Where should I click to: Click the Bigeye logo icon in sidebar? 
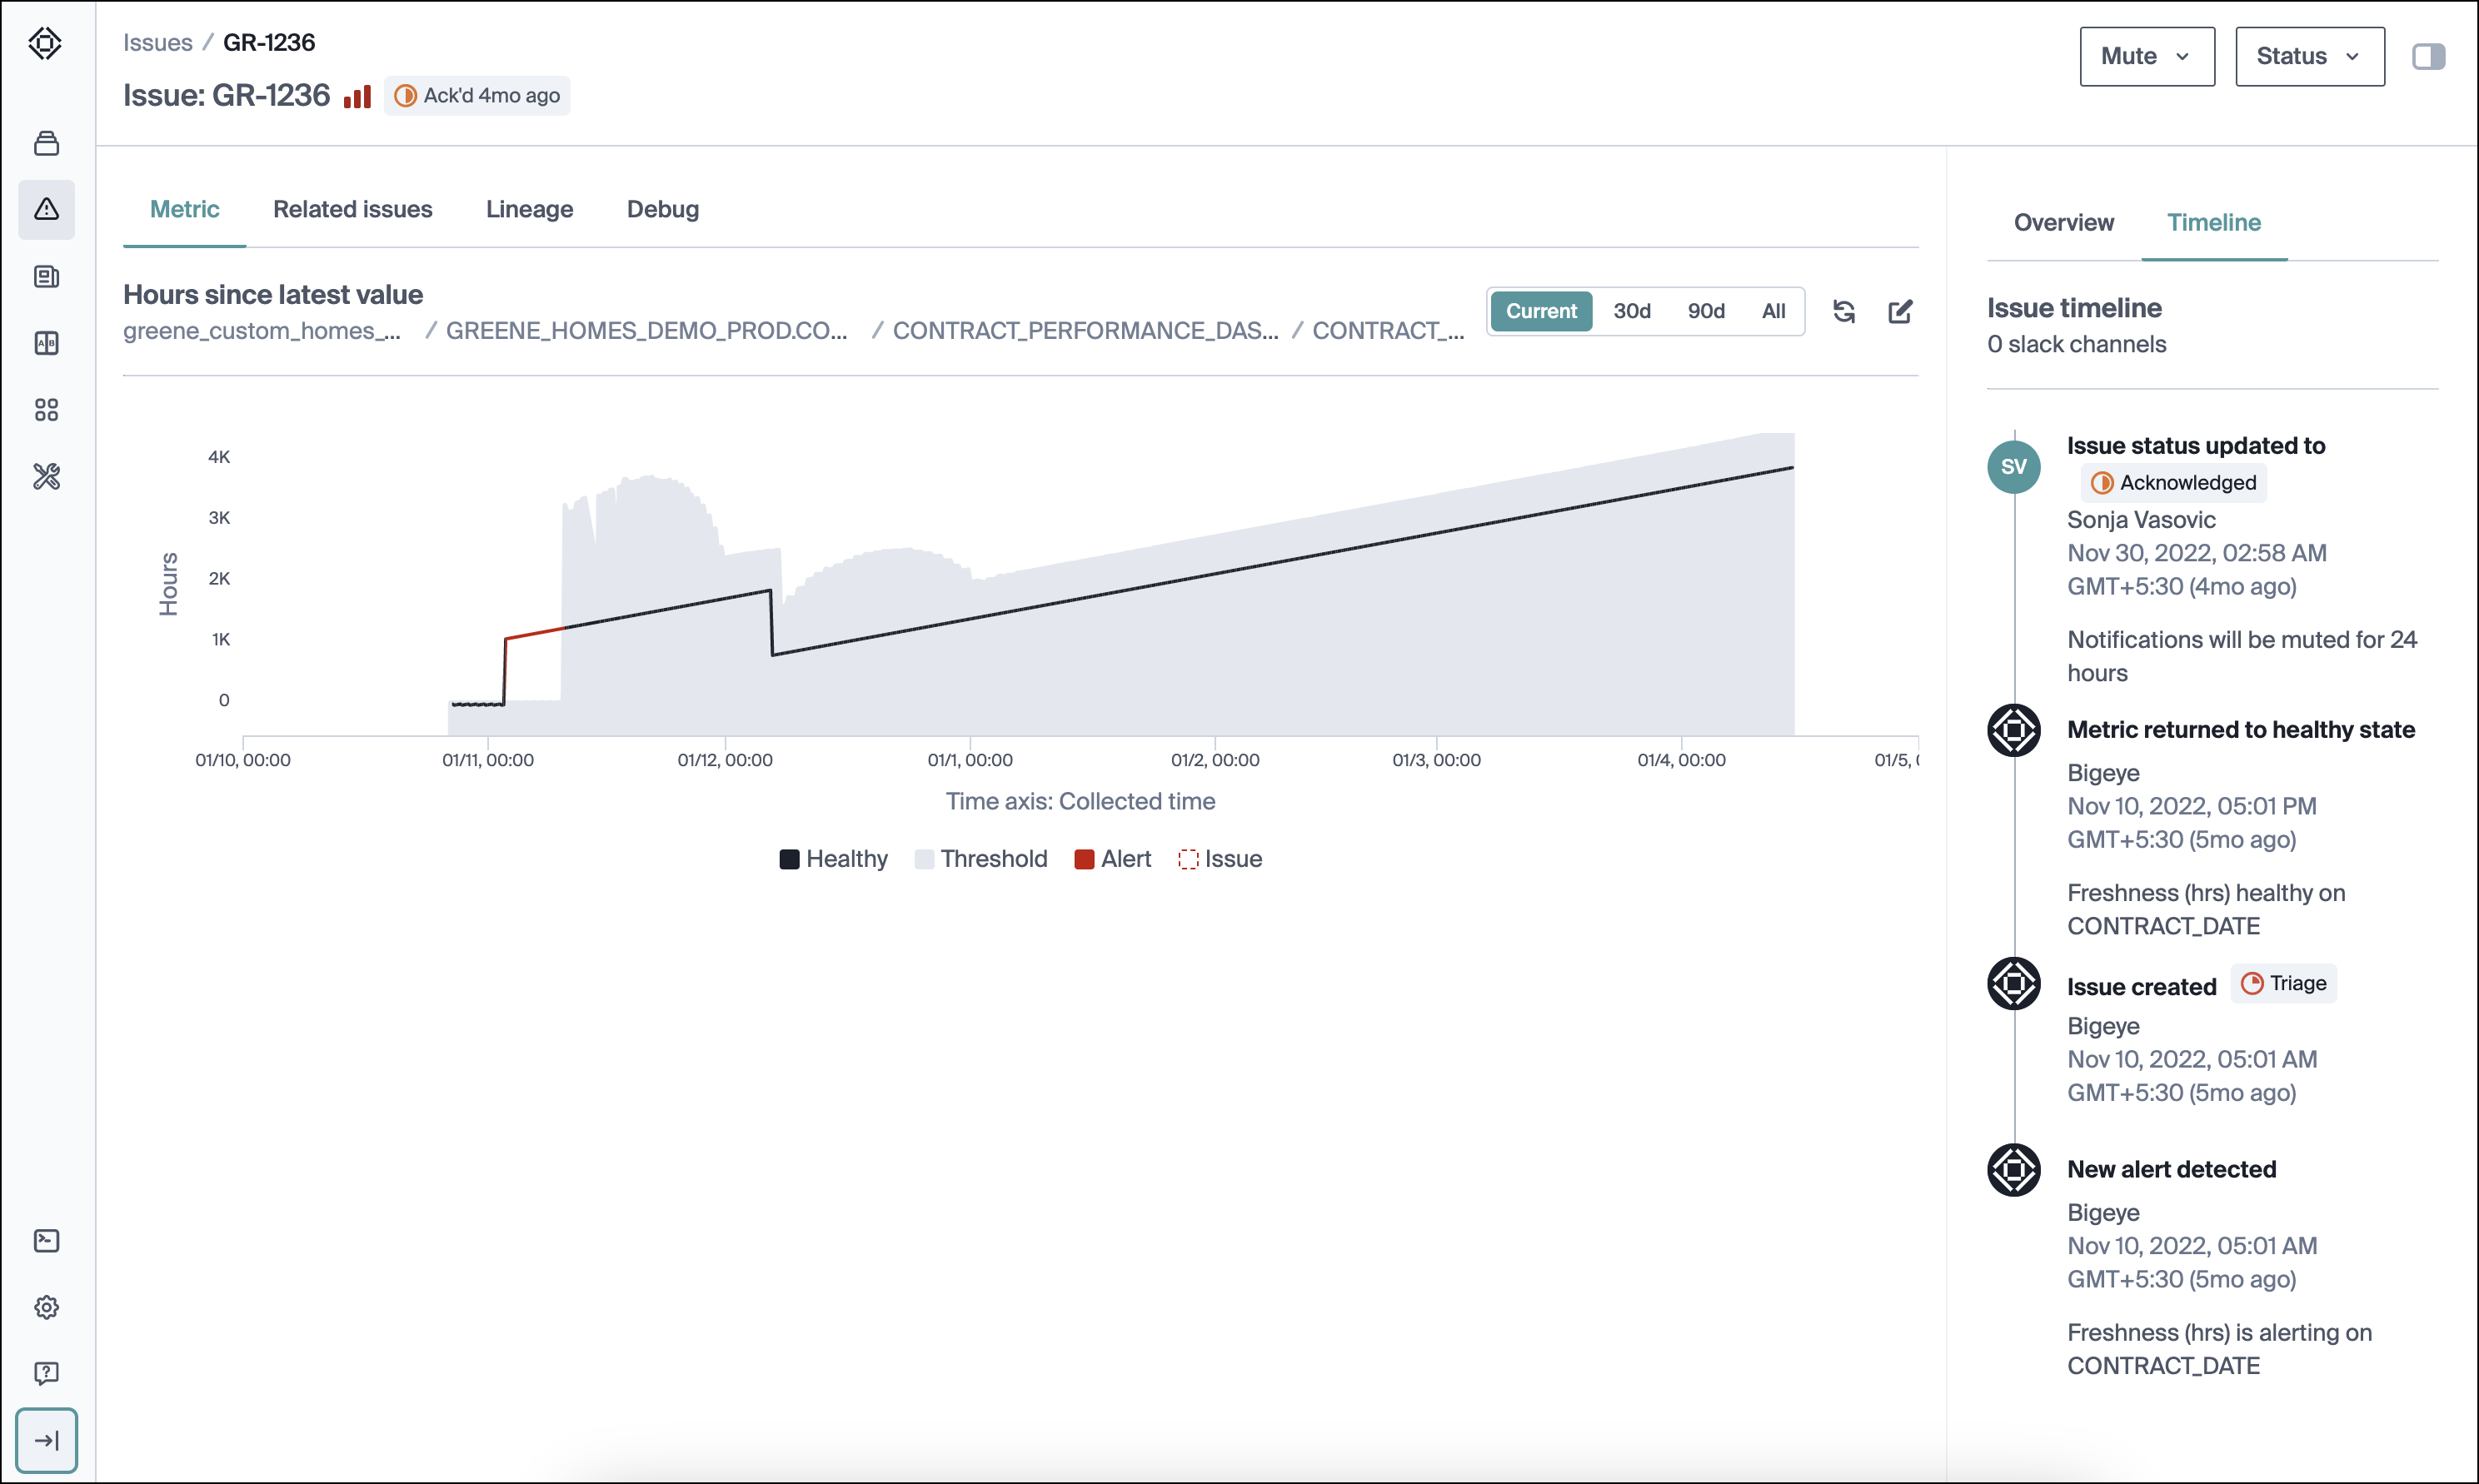pos(45,43)
